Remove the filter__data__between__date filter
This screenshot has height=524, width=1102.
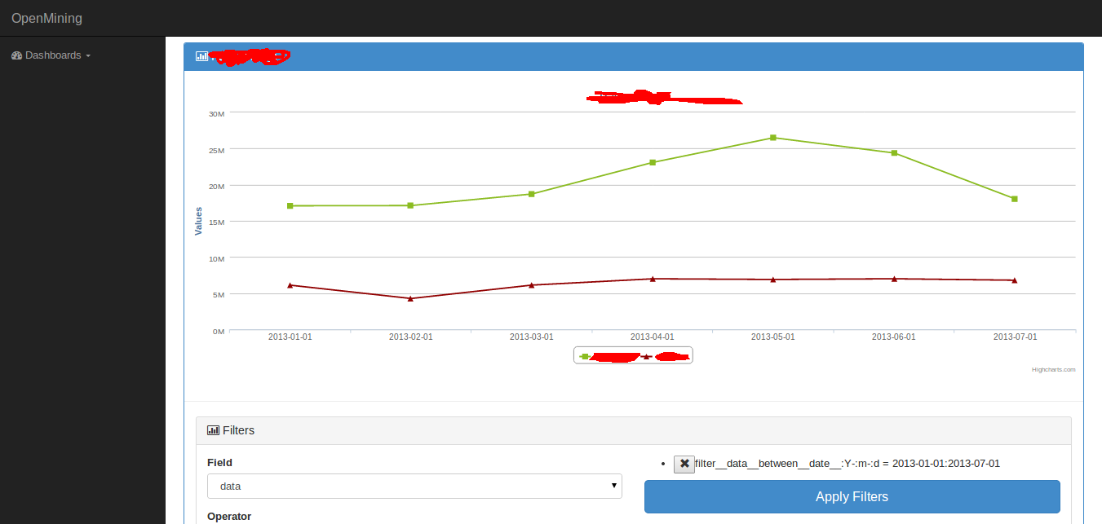(684, 464)
